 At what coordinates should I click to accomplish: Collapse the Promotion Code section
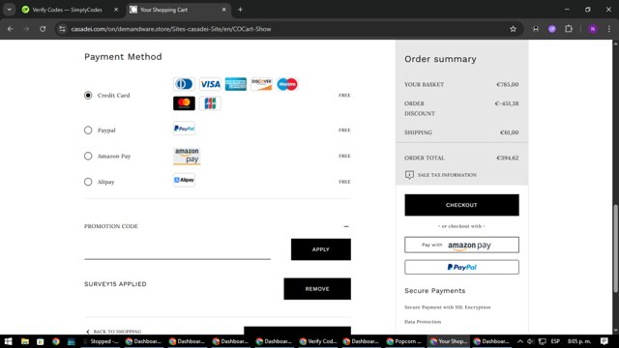346,226
